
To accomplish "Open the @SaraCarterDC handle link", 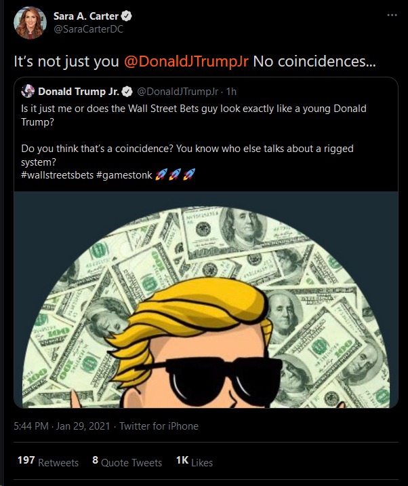I will click(88, 29).
